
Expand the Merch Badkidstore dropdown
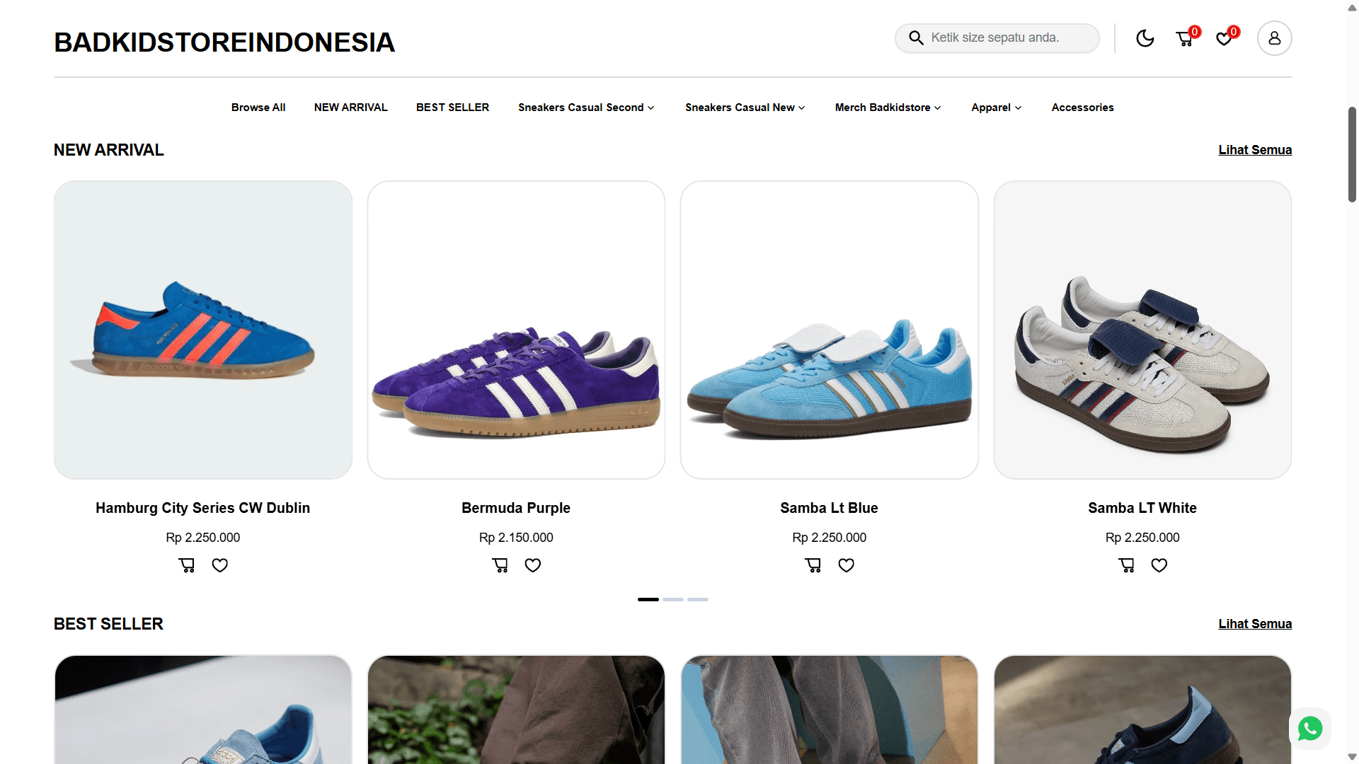pos(888,108)
